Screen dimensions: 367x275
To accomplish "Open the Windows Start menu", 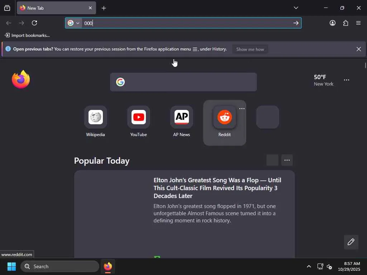I will 11,266.
